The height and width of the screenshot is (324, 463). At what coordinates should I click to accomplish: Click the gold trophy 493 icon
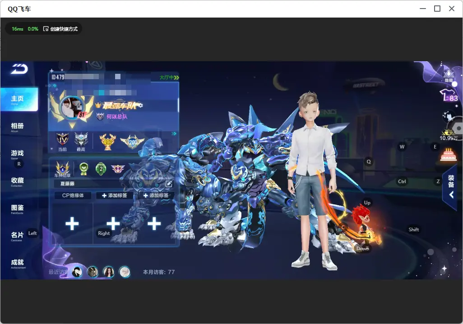point(108,141)
